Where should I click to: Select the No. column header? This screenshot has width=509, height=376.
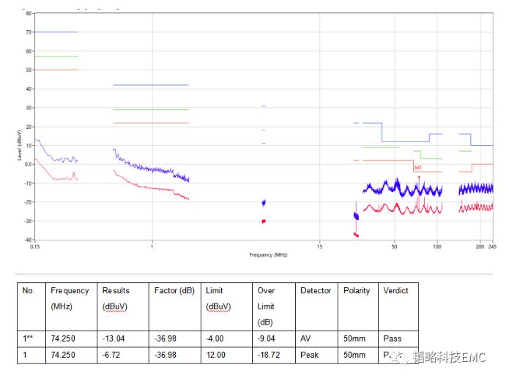pos(29,290)
